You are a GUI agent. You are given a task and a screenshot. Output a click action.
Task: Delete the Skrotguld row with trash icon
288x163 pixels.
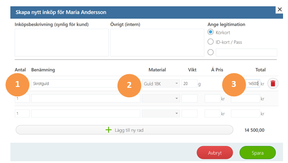[x=273, y=83]
